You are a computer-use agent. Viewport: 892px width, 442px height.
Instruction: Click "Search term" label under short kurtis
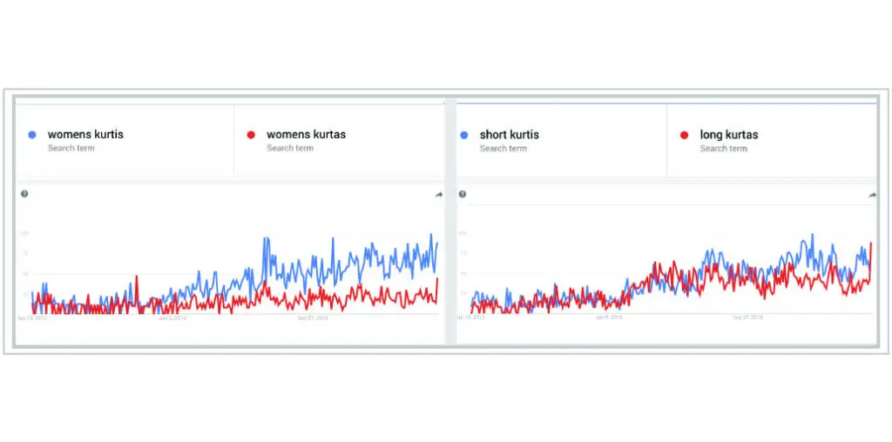coord(503,149)
